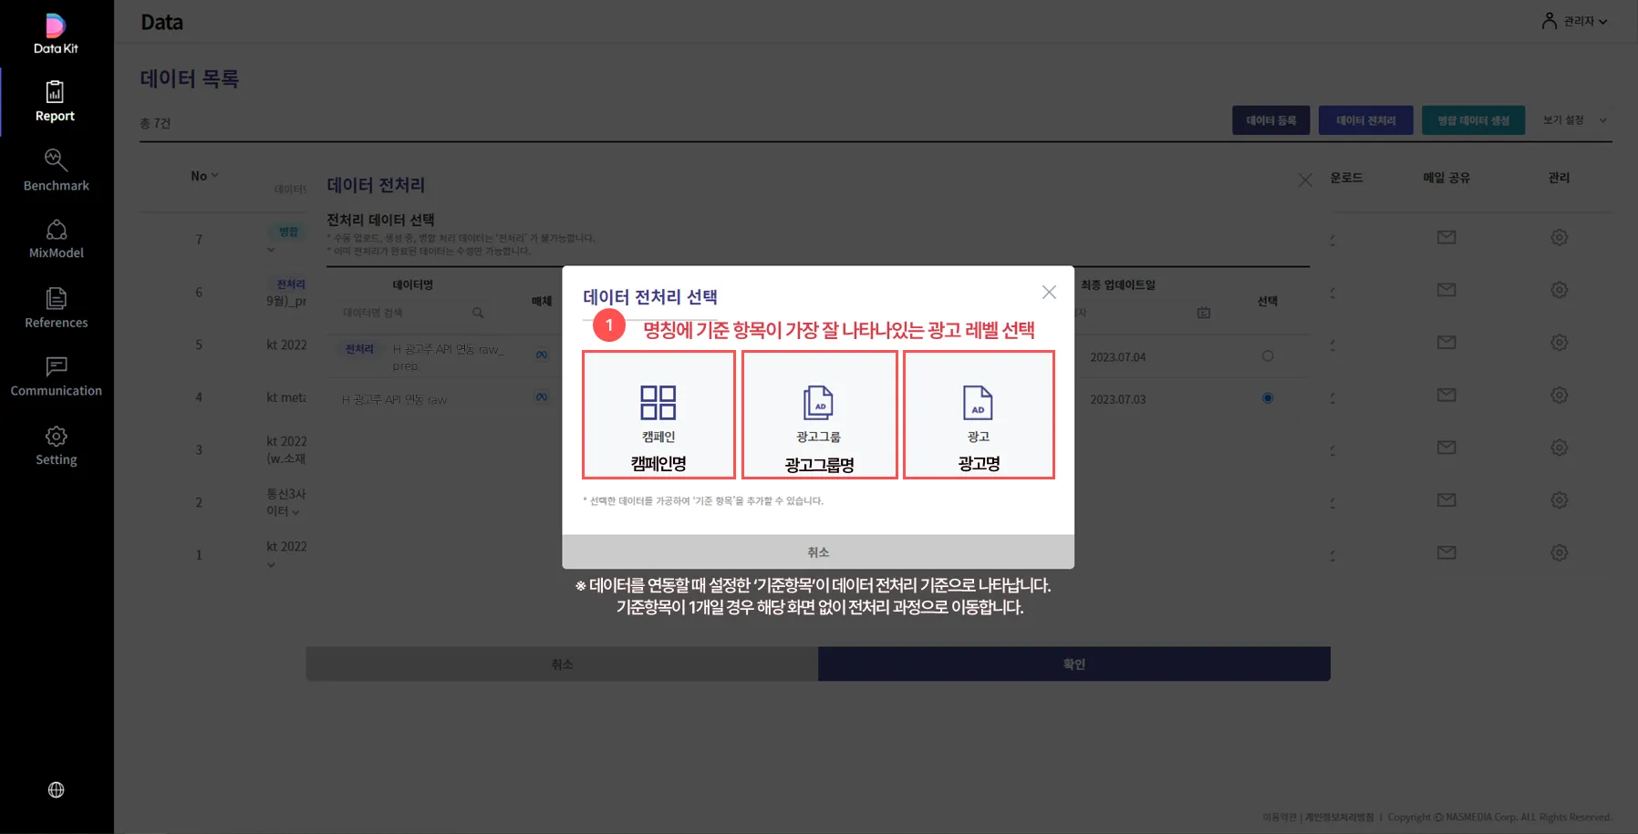This screenshot has width=1638, height=834.
Task: Open the Report section in sidebar
Action: (x=56, y=101)
